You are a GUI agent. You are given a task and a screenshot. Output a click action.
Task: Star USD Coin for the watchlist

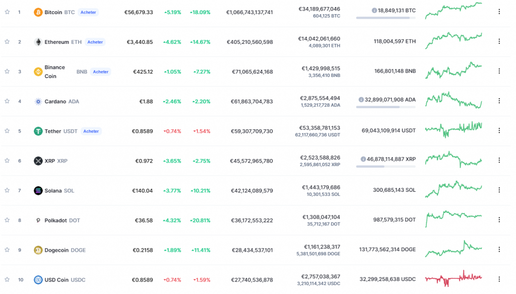coord(7,279)
